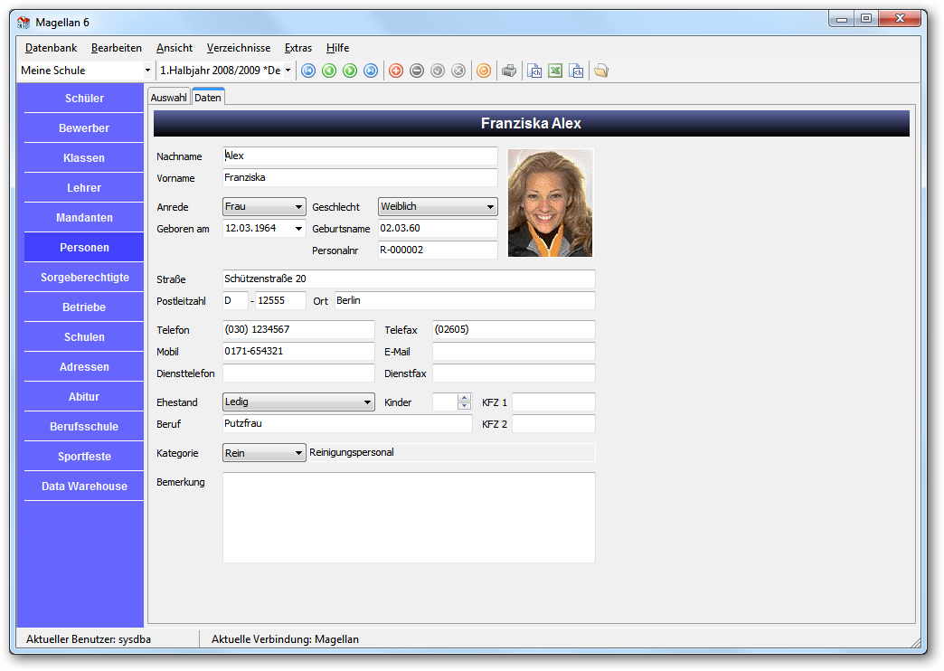Switch to the Auswahl tab
The height and width of the screenshot is (671, 944).
click(x=168, y=98)
